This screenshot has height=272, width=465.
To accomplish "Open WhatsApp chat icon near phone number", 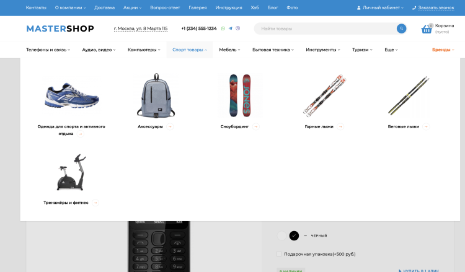I will click(x=223, y=29).
